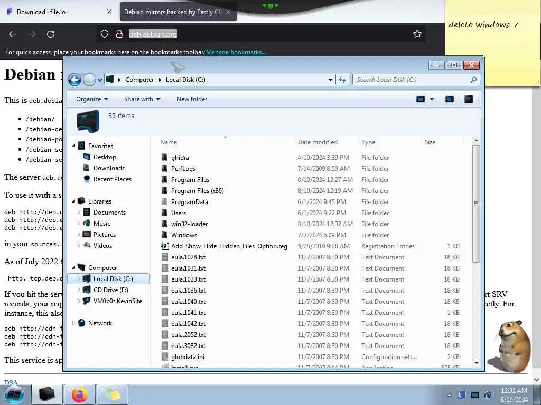Select Recent Places under Favorites
541x405 pixels.
pyautogui.click(x=112, y=179)
